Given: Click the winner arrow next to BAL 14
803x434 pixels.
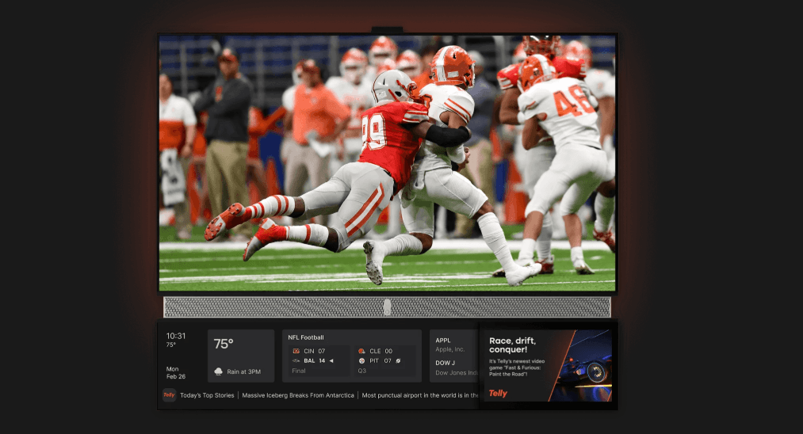Looking at the screenshot, I should 331,360.
